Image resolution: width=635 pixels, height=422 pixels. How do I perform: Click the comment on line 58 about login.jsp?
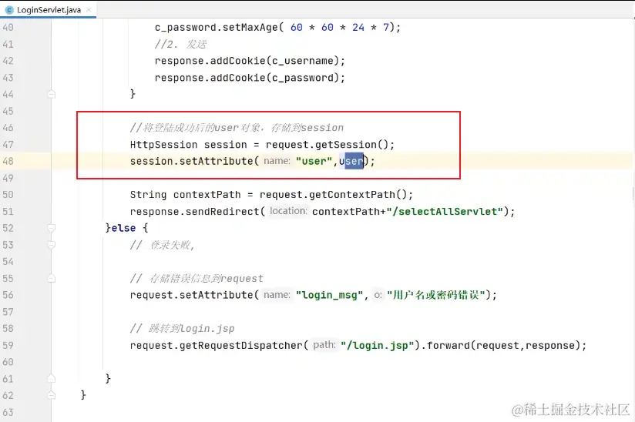(182, 329)
